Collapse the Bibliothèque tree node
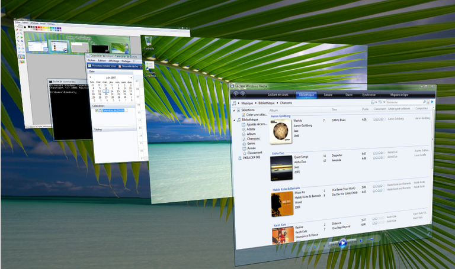The image size is (455, 269). tap(235, 120)
